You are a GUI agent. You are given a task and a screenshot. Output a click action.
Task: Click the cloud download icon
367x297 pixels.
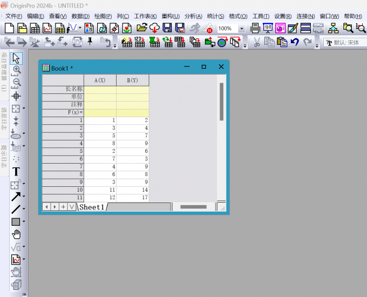click(154, 28)
